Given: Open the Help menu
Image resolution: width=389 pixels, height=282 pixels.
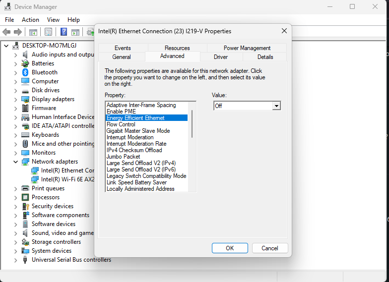Looking at the screenshot, I should (x=73, y=20).
